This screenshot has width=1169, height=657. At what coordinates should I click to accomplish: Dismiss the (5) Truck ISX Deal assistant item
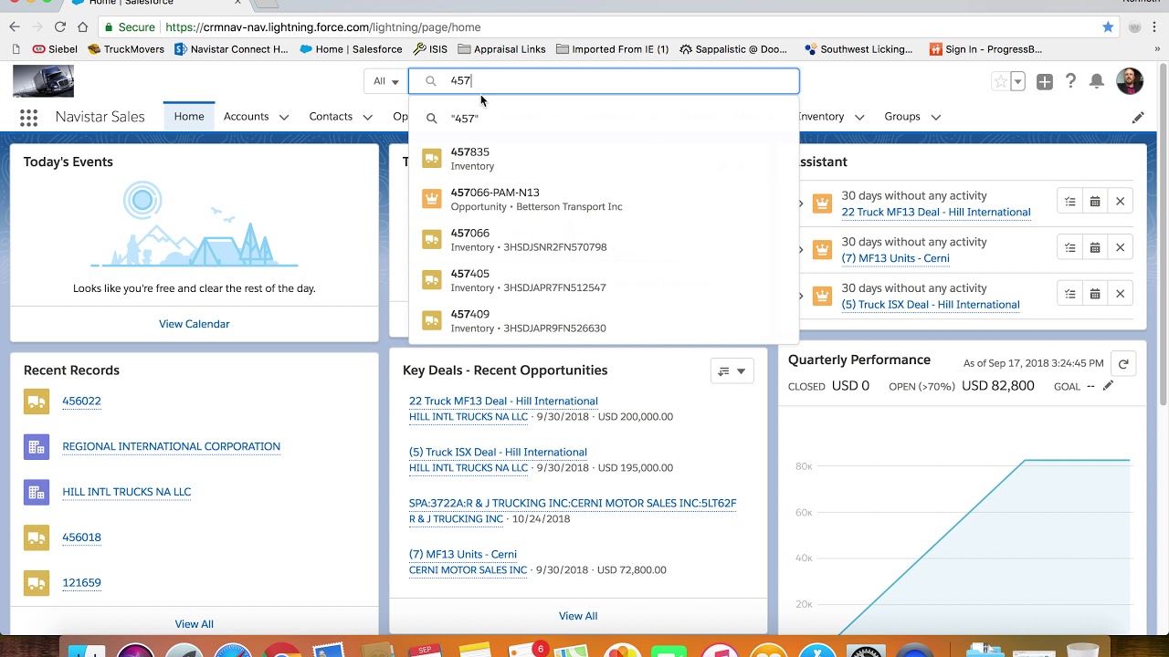coord(1120,294)
